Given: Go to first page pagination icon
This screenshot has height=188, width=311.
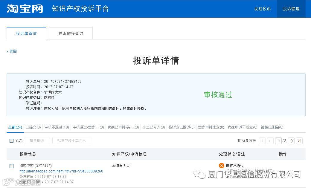Looking at the screenshot, I should 262,141.
